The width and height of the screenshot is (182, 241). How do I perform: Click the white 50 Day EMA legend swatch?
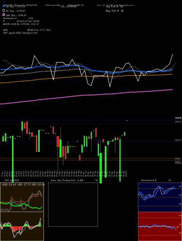click(4, 11)
